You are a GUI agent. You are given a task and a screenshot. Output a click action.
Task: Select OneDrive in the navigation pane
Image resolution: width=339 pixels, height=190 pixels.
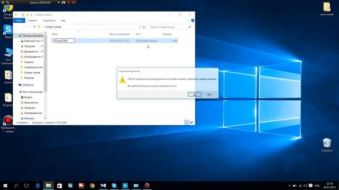(x=28, y=85)
